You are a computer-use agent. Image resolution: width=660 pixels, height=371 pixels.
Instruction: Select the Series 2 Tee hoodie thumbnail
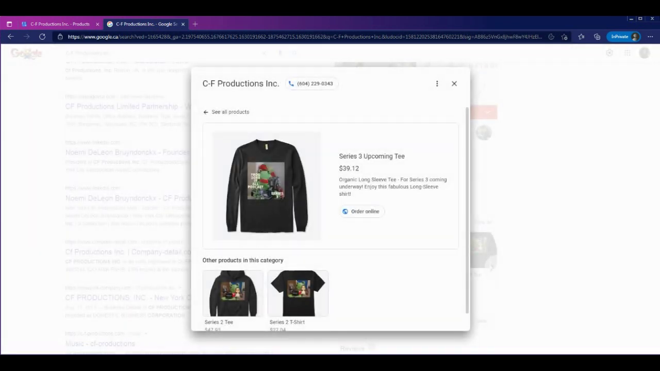[x=233, y=294]
